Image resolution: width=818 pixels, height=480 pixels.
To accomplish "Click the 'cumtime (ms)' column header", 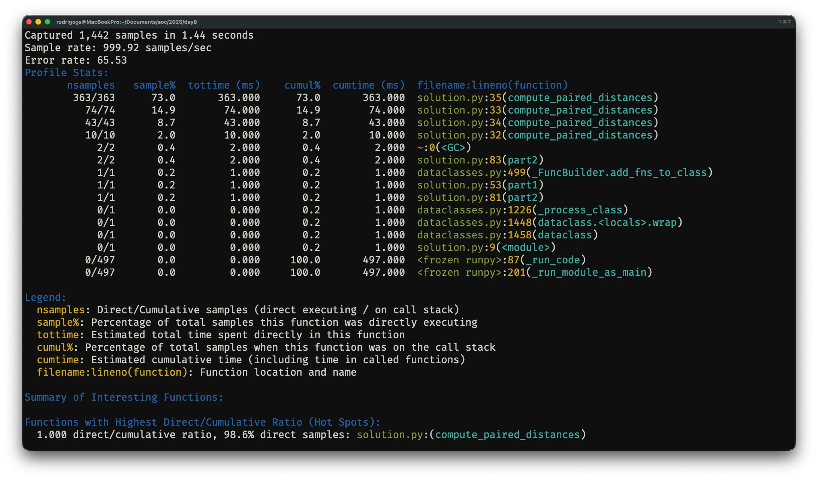I will [x=369, y=85].
